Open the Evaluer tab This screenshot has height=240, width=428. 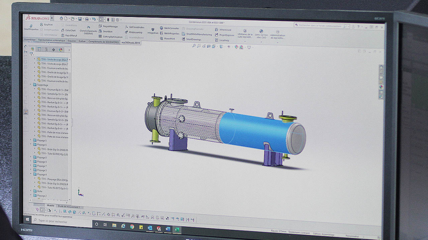point(82,41)
